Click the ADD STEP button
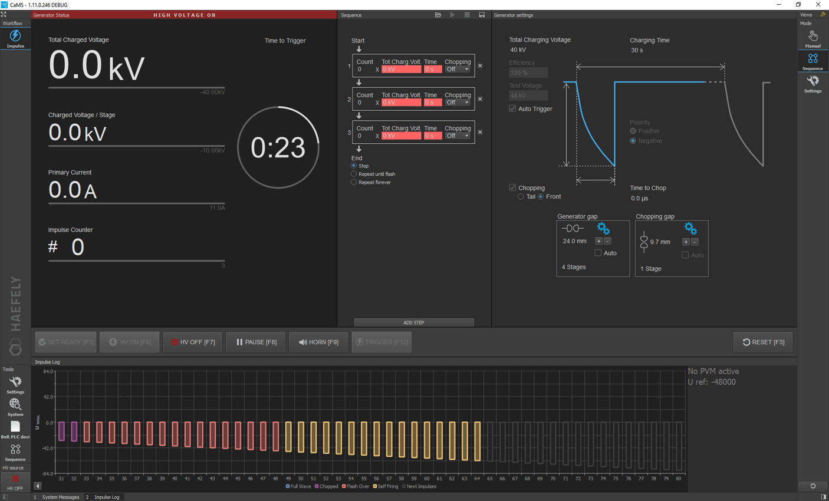 coord(413,322)
